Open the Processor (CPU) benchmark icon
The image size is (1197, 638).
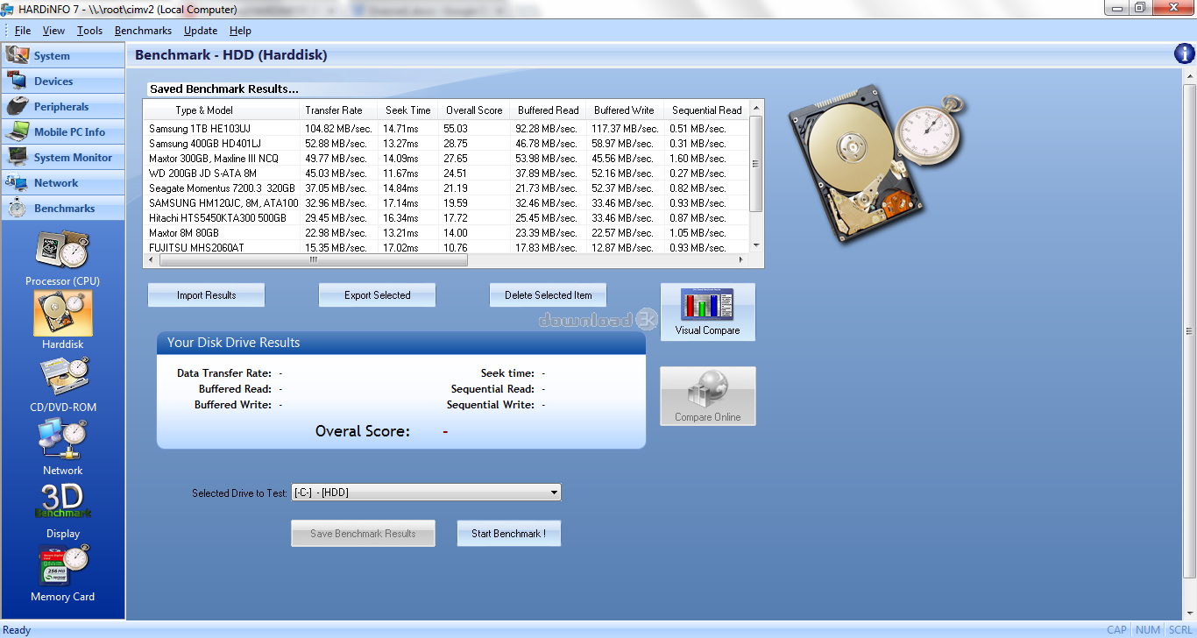(62, 251)
